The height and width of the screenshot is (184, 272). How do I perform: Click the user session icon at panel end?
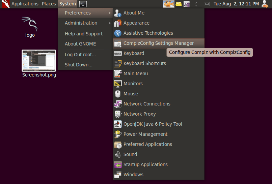pos(265,4)
